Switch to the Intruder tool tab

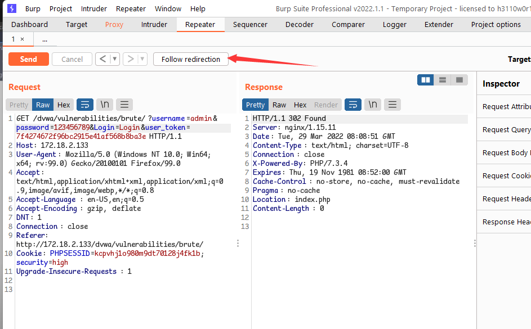click(x=154, y=25)
